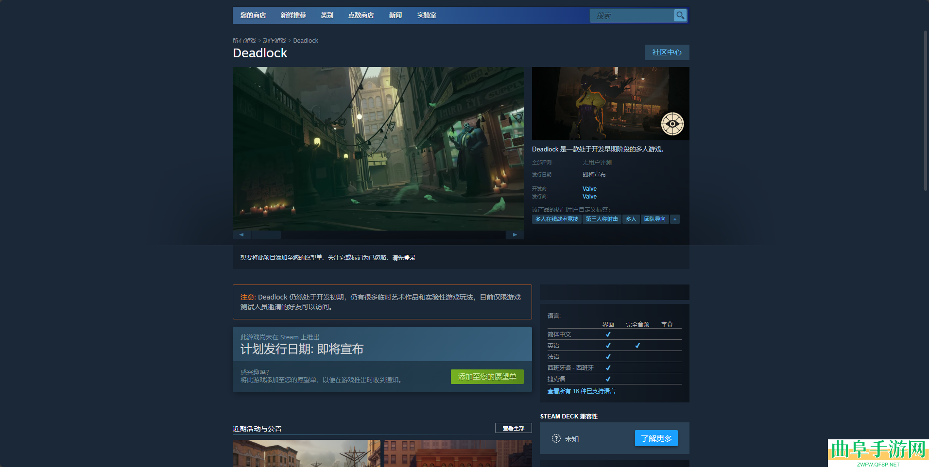Open the Valve developer page

point(589,188)
